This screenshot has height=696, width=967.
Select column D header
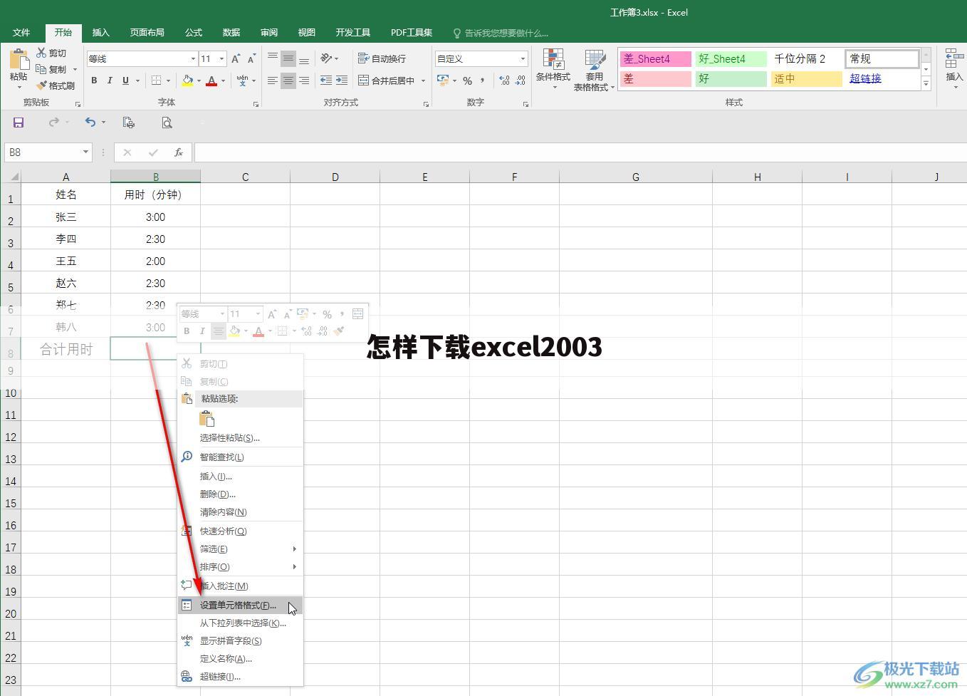point(335,177)
